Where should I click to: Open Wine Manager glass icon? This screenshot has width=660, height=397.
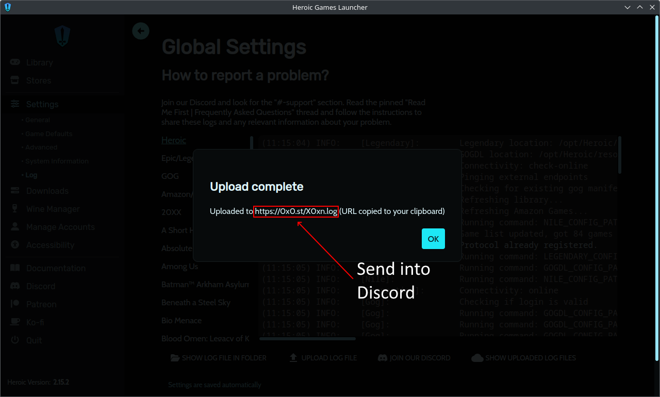coord(15,209)
